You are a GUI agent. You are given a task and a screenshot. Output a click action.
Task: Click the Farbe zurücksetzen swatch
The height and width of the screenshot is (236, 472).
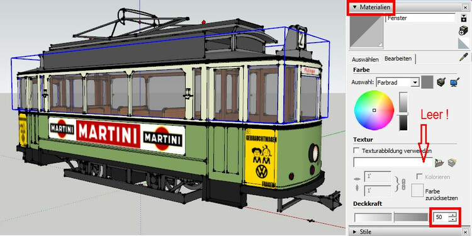[417, 191]
